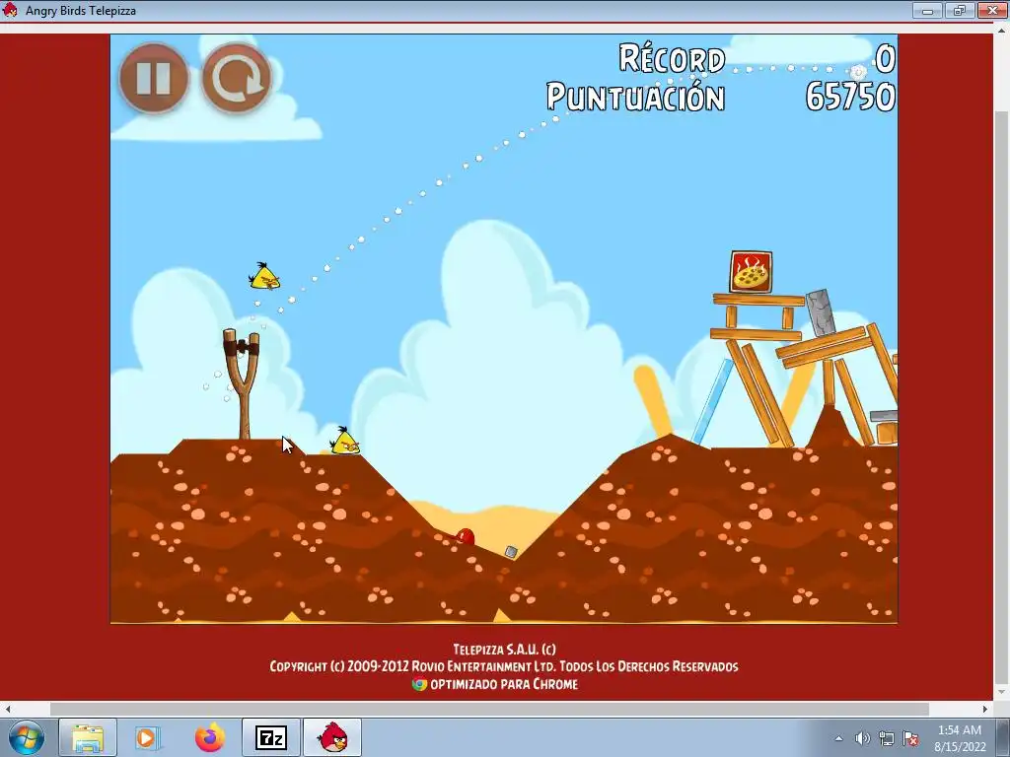
Task: Tap the flying yellow bird above the slingshot
Action: [x=264, y=277]
